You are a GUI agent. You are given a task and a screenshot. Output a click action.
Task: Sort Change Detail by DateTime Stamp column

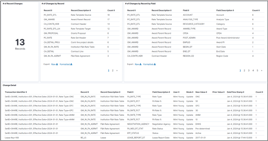[235, 92]
